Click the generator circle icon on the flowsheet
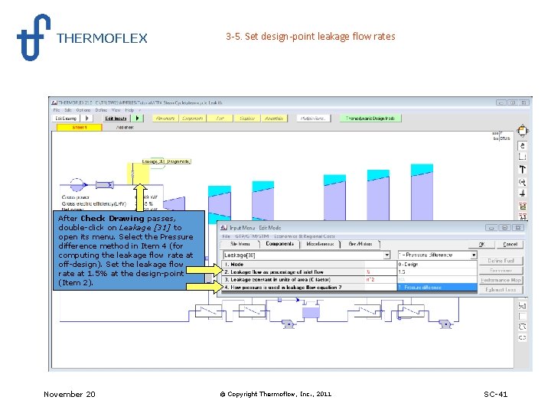The height and width of the screenshot is (413, 551). [x=77, y=184]
